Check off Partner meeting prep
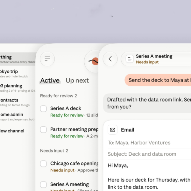Screen dimensions: 191x191 44,130
